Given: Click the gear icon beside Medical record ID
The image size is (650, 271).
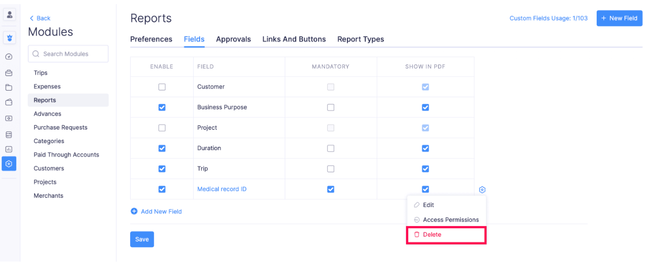Looking at the screenshot, I should pos(482,190).
